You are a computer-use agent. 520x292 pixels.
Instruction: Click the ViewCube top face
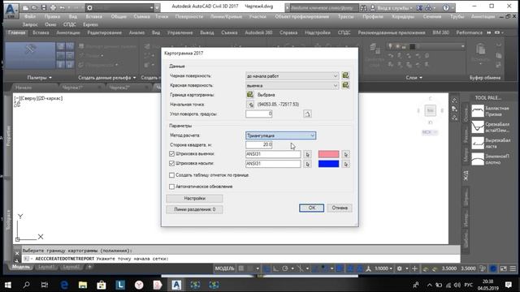click(430, 110)
